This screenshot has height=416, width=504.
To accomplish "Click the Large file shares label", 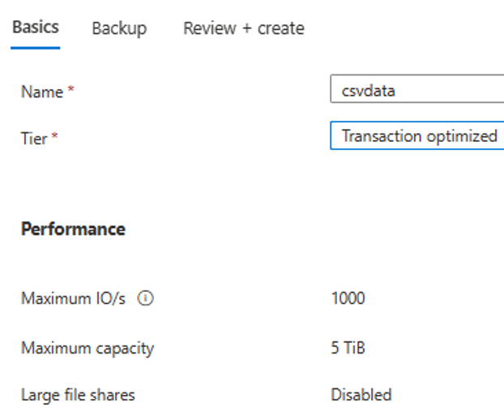I will [78, 396].
